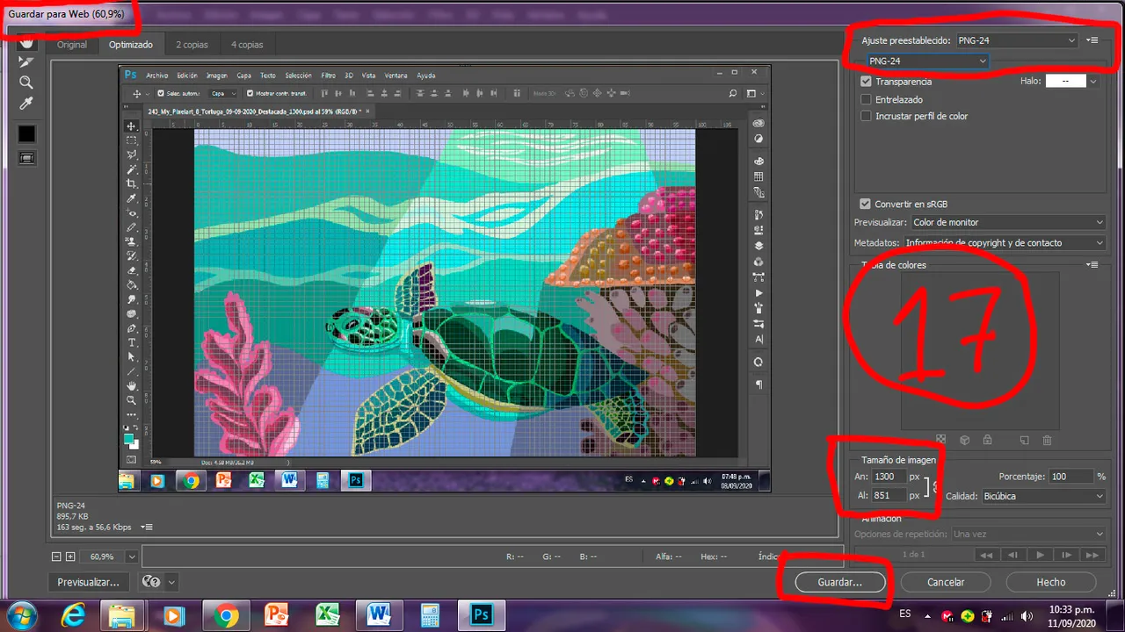The width and height of the screenshot is (1125, 632).
Task: Click the system tray volume icon
Action: [1027, 615]
